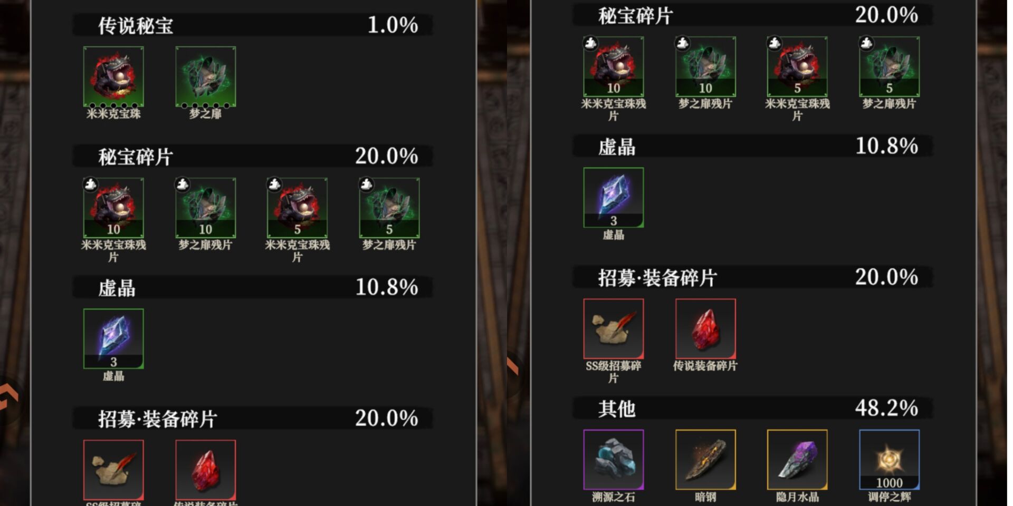Click the 48.2% drop rate label
Image resolution: width=1013 pixels, height=506 pixels.
click(x=886, y=408)
